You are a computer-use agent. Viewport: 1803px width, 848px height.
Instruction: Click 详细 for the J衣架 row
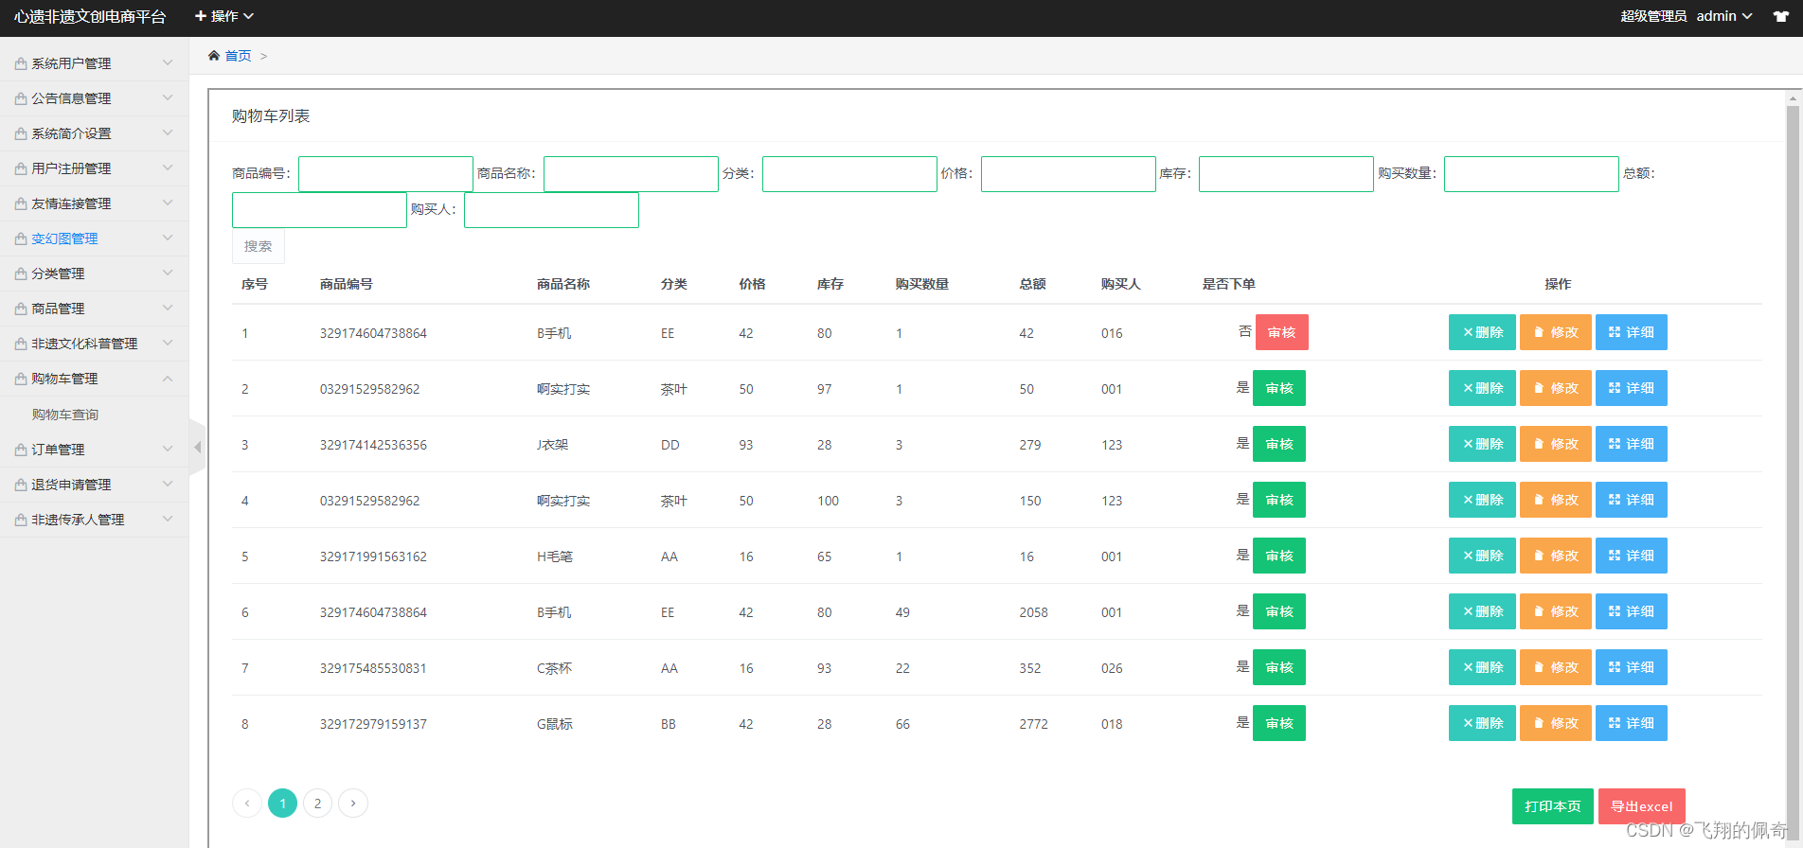[1632, 444]
